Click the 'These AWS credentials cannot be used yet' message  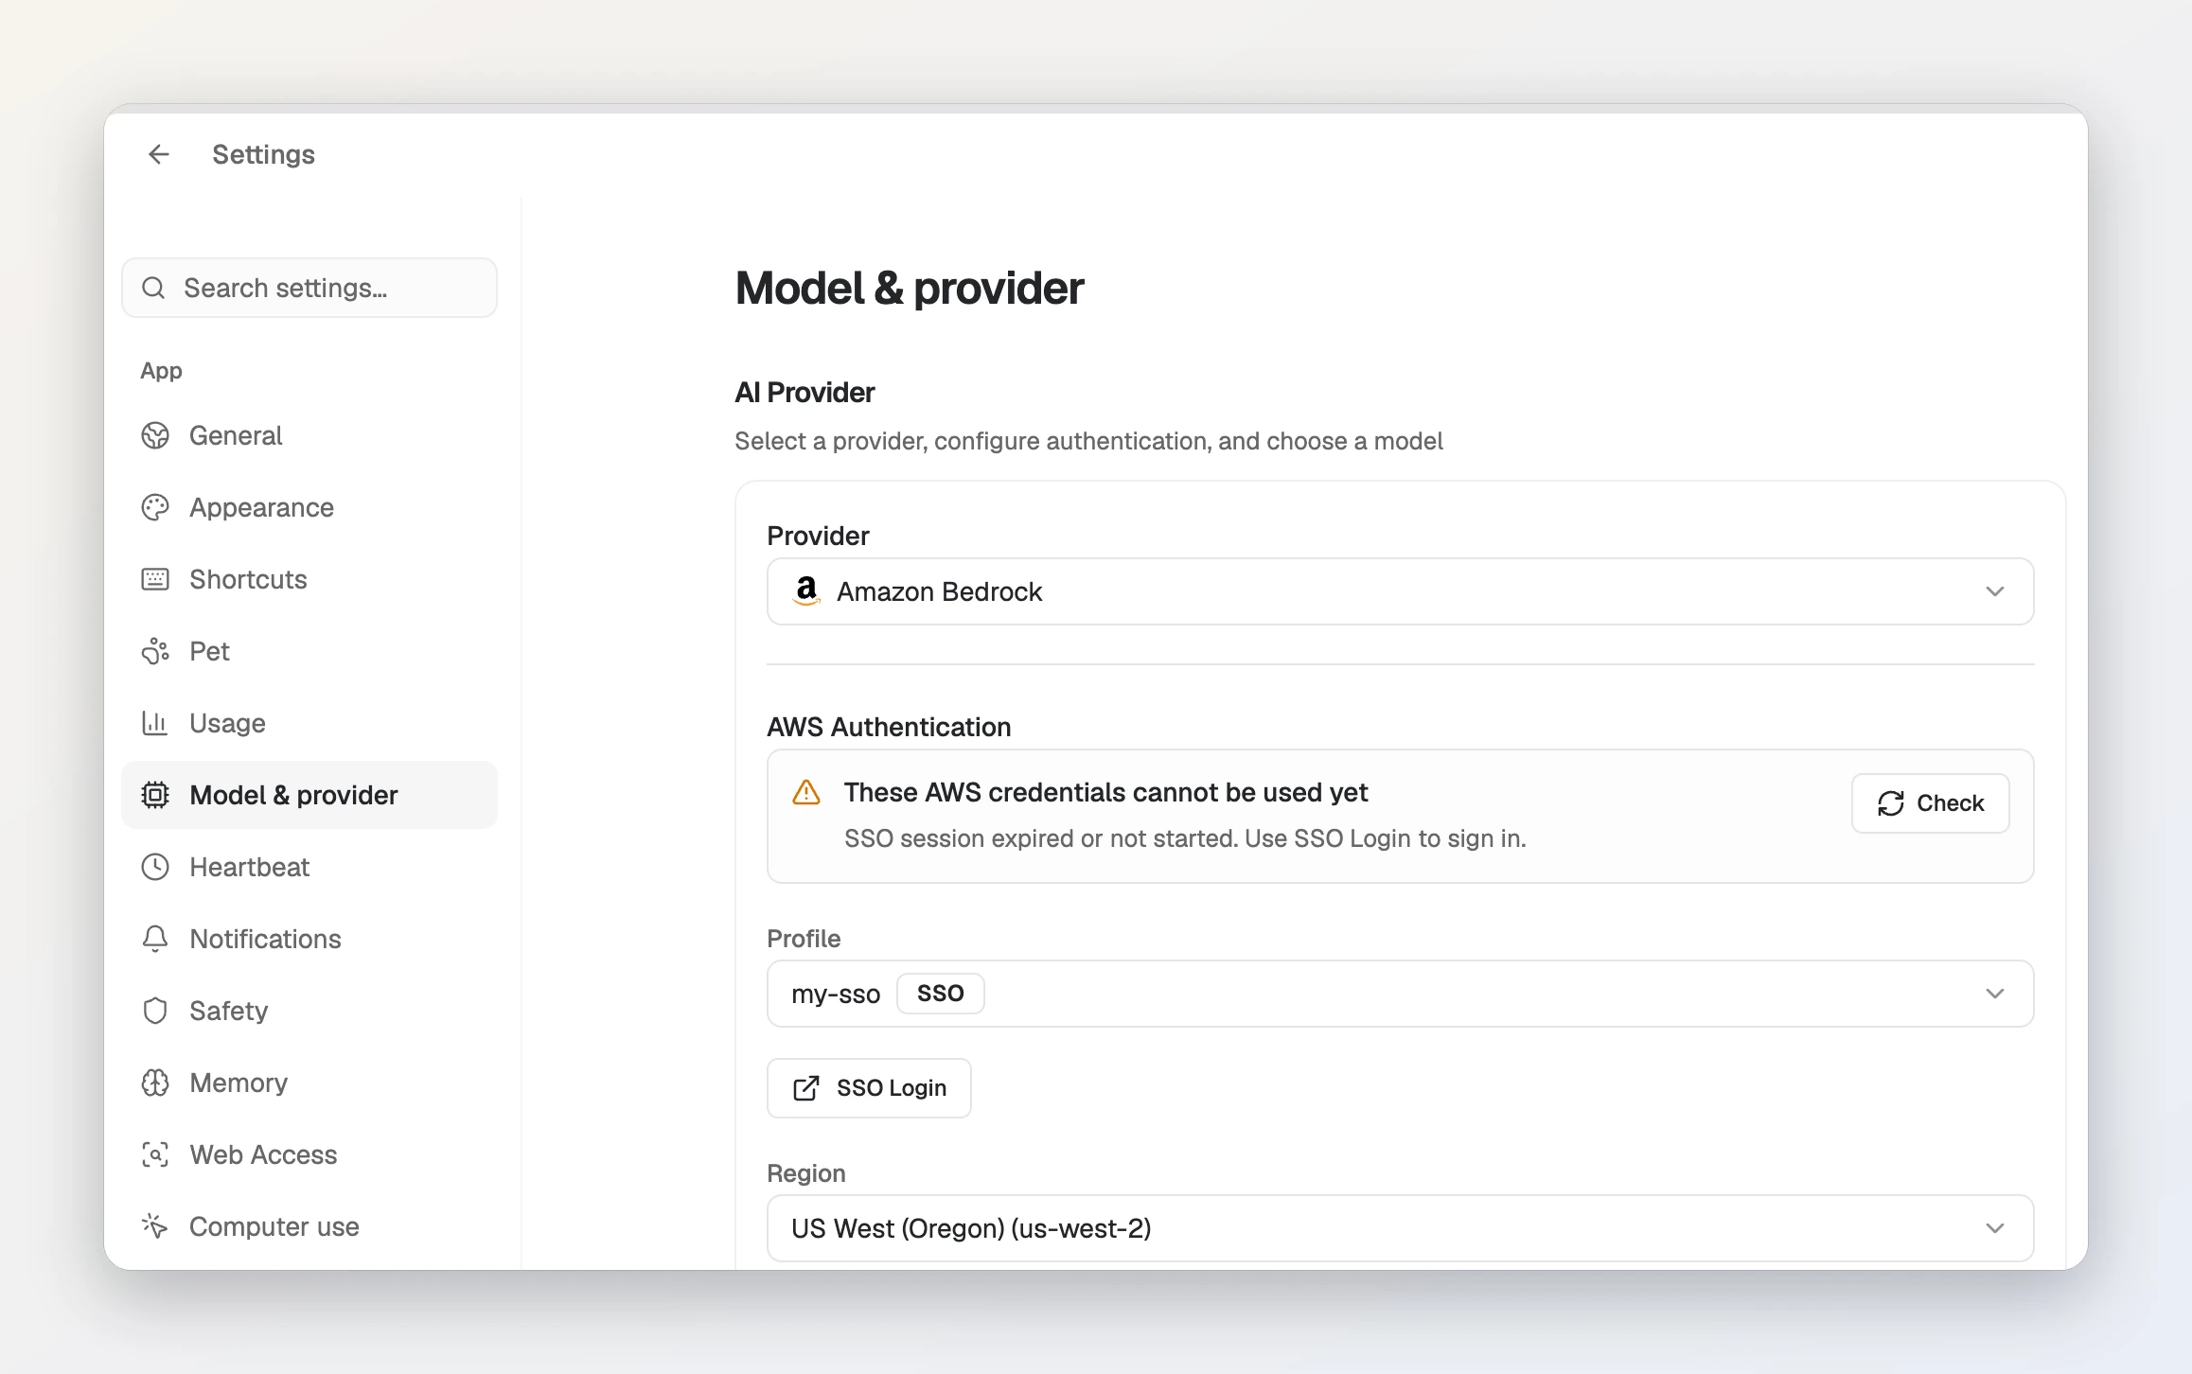tap(1105, 792)
